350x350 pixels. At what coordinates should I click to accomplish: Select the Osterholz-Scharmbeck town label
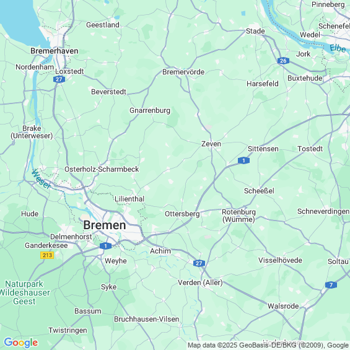[102, 169]
